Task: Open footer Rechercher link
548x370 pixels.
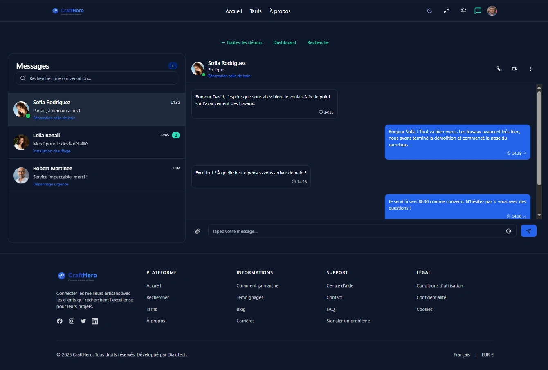Action: coord(157,298)
